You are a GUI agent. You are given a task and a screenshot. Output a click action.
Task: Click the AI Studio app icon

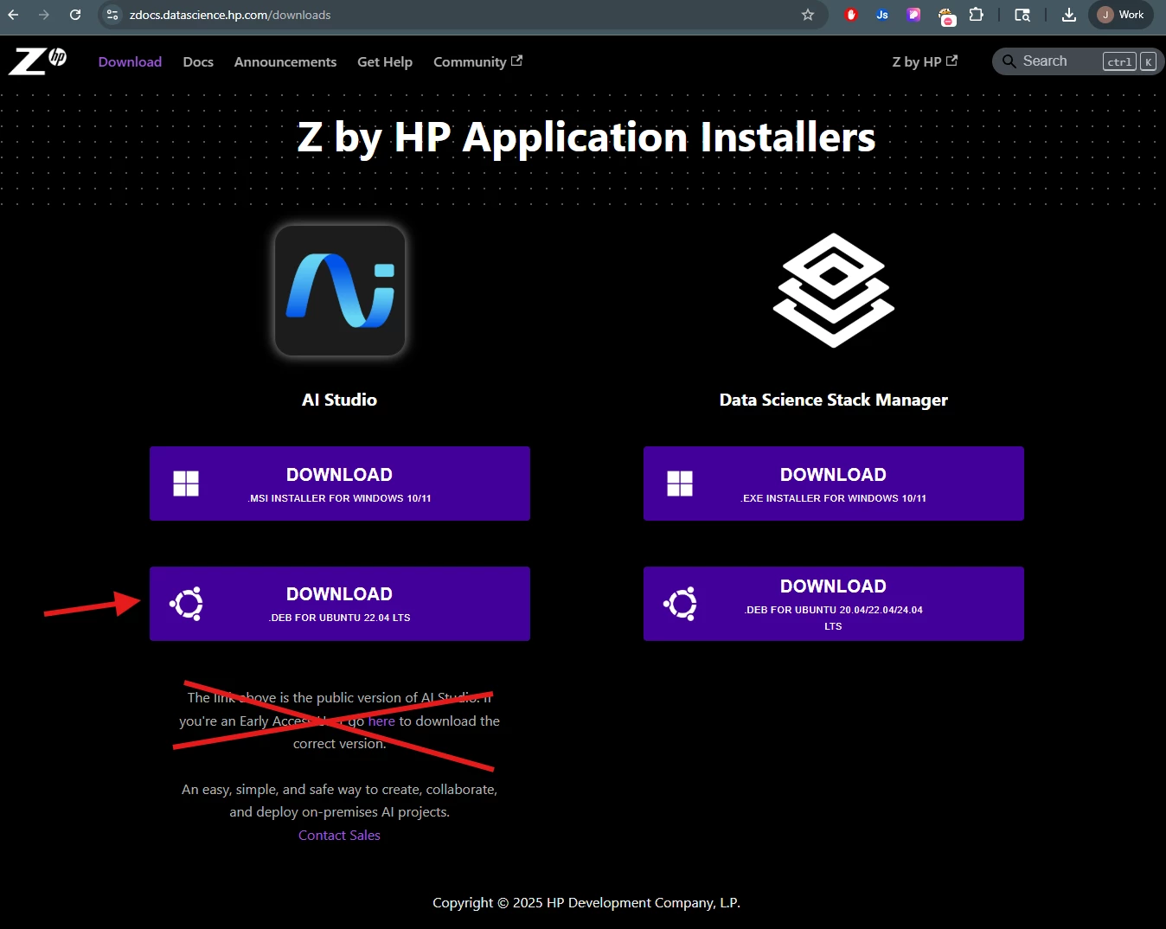(340, 291)
